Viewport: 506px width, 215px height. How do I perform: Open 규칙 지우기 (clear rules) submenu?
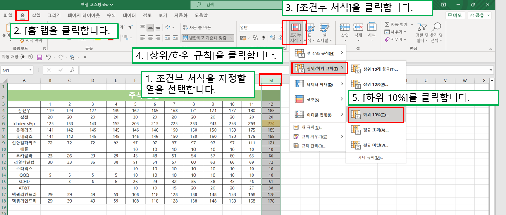click(x=318, y=137)
